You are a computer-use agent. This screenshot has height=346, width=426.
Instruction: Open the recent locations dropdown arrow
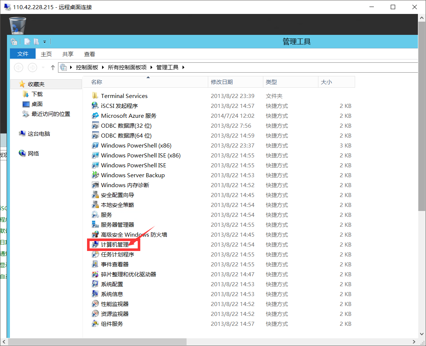[x=43, y=68]
